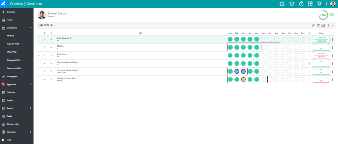Click the Total Cost goal box
Image resolution: width=338 pixels, height=144 pixels.
321,55
